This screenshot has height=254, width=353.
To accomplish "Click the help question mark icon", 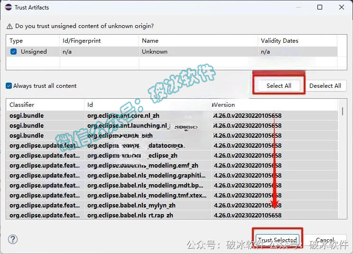I will click(13, 239).
